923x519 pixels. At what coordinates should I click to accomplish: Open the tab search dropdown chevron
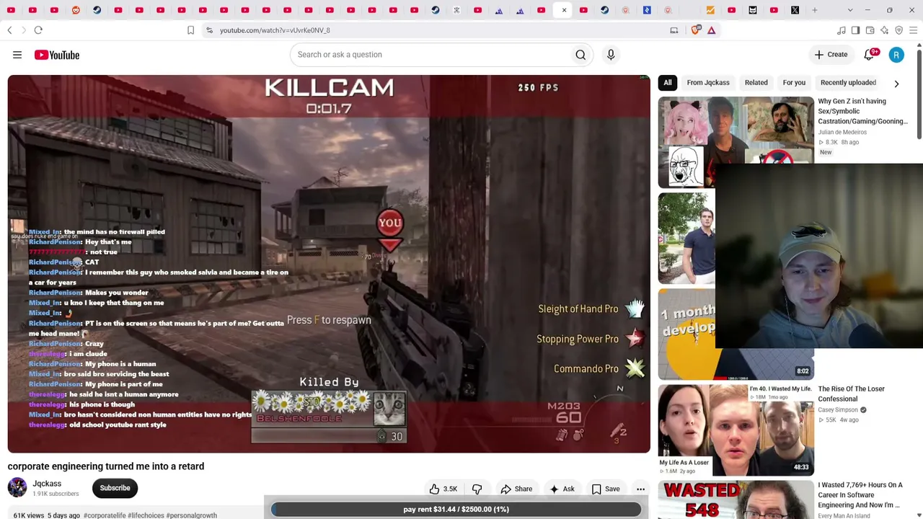pos(850,10)
